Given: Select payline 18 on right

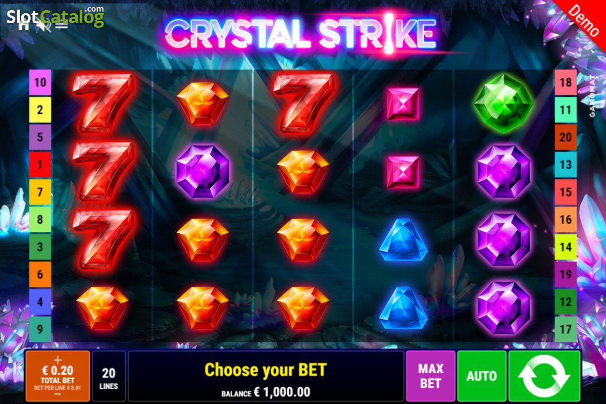Looking at the screenshot, I should 566,82.
